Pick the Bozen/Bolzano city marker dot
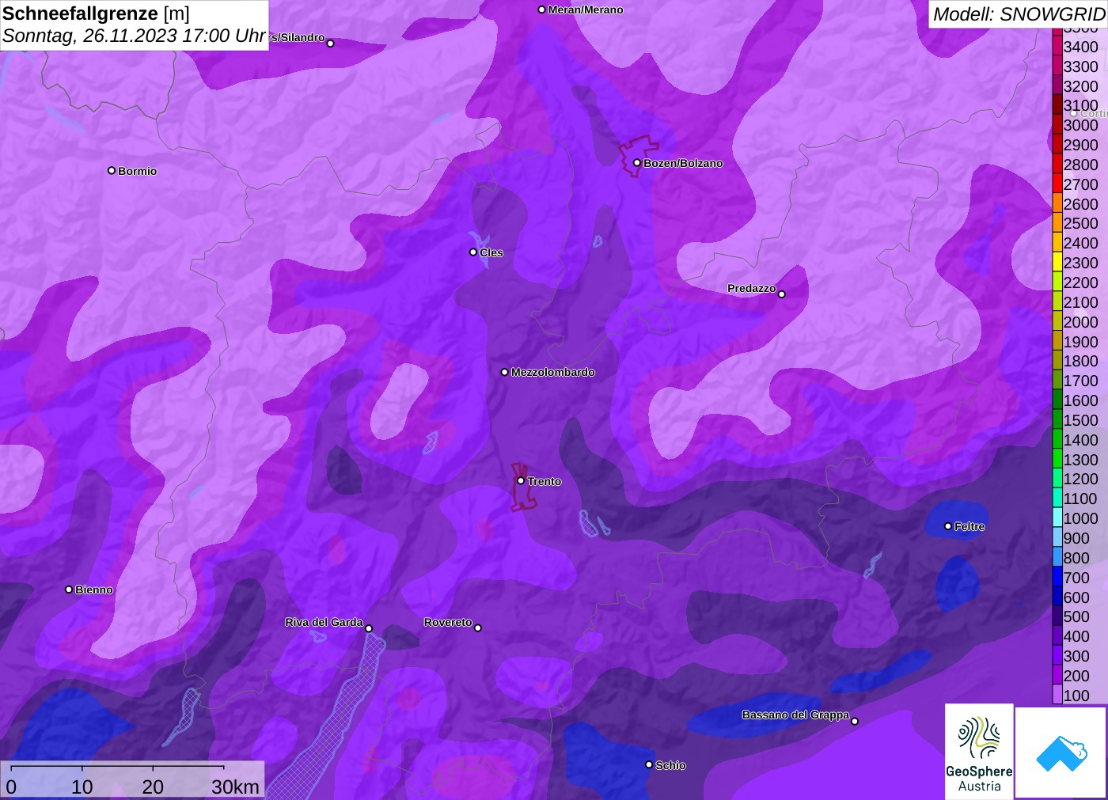 coord(636,163)
